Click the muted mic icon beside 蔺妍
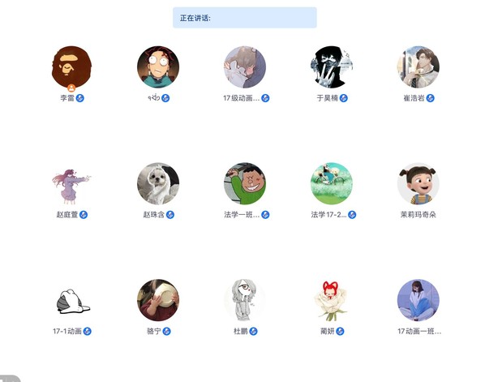Image resolution: width=485 pixels, height=382 pixels. 340,331
